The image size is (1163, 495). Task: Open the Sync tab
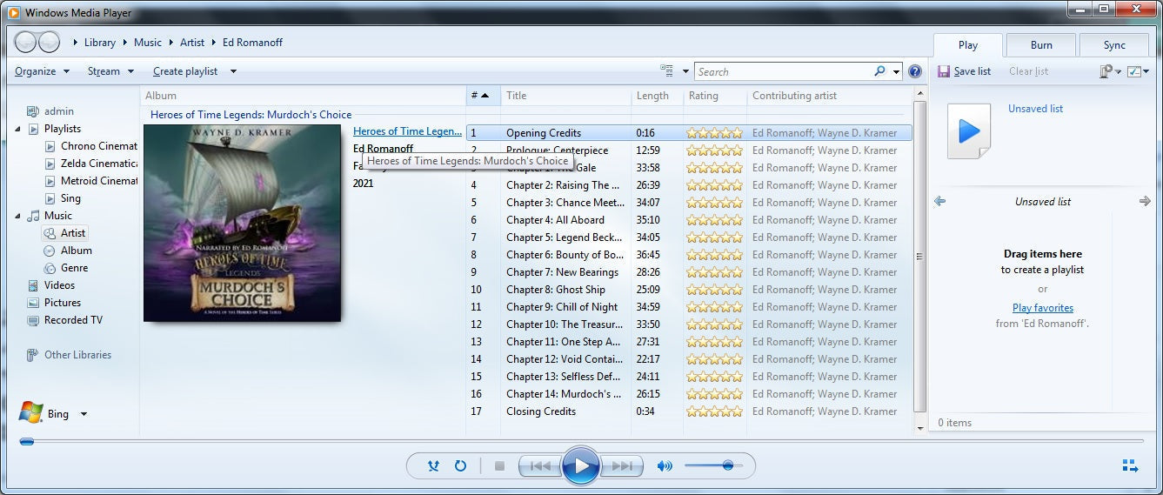[1113, 45]
